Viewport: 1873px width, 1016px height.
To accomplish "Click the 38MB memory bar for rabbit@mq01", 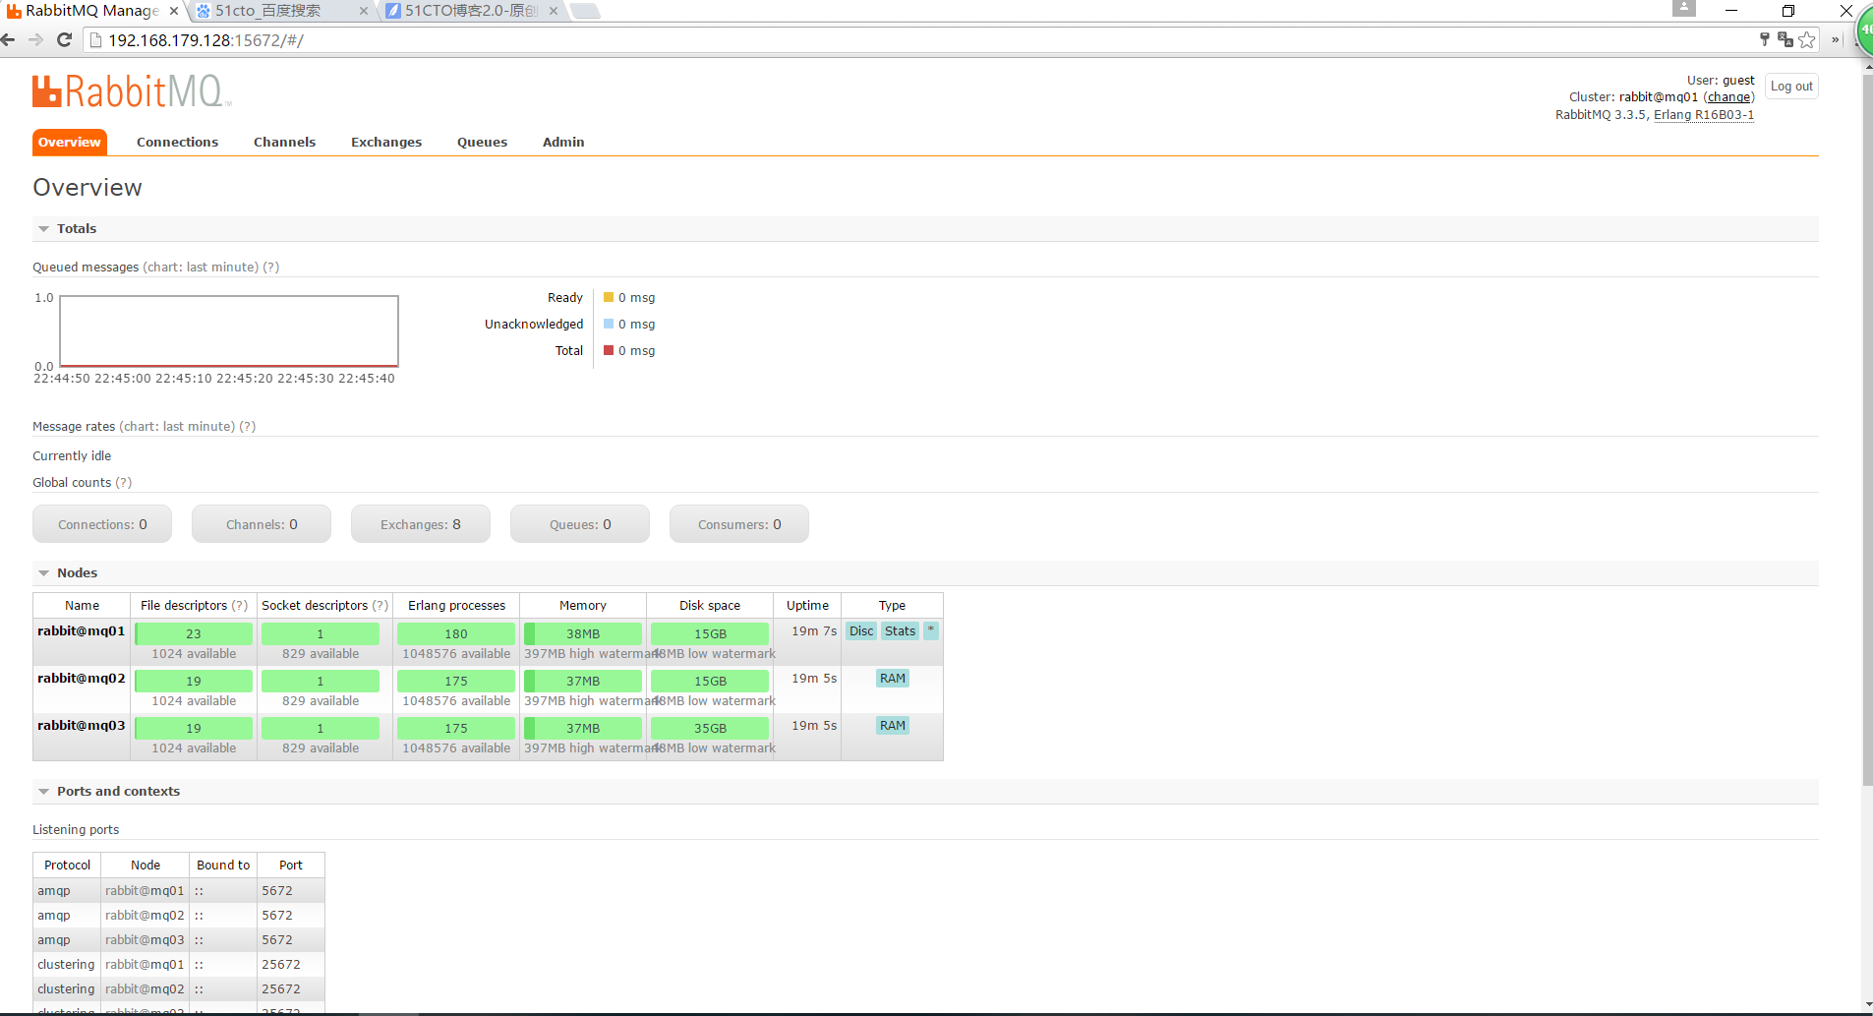I will coord(583,633).
